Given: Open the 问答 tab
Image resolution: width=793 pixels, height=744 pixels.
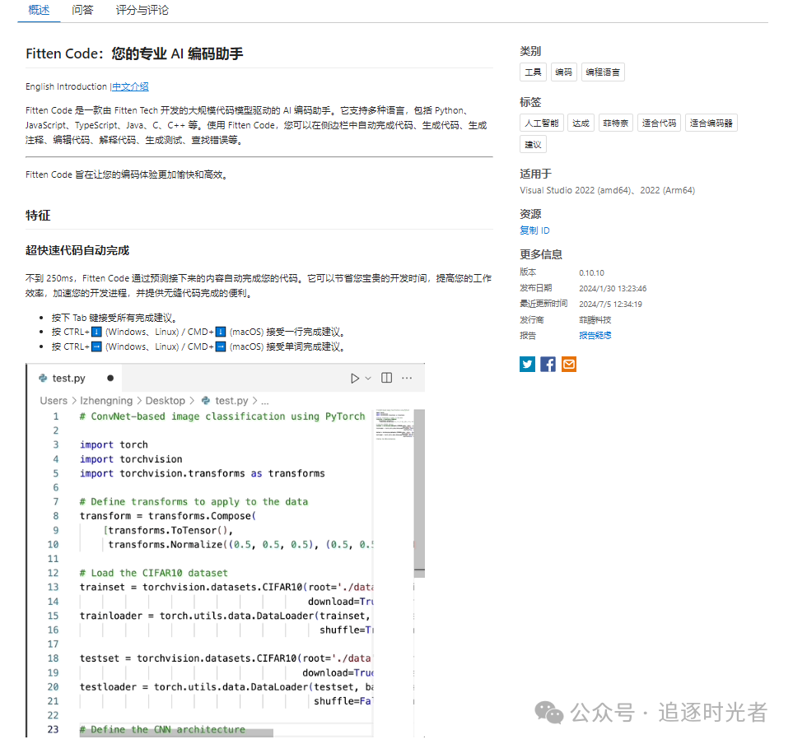Looking at the screenshot, I should (82, 10).
